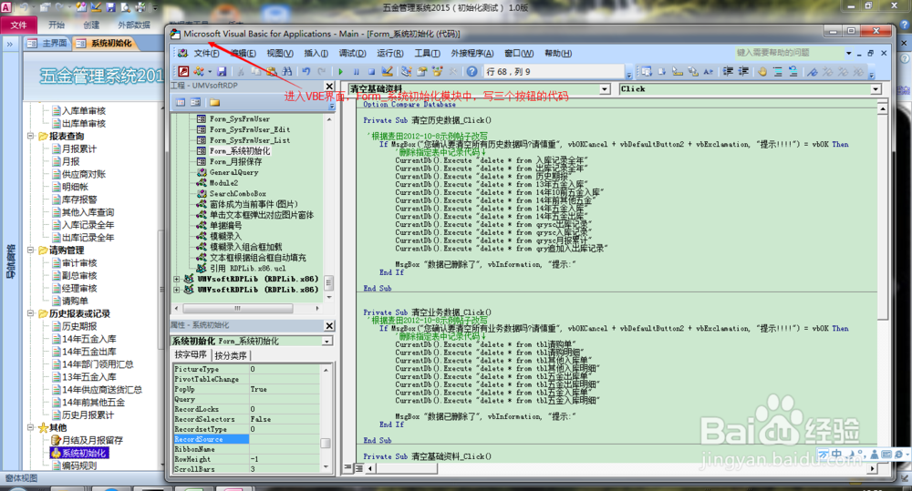Select Form_月报保存 in the project tree
This screenshot has height=491, width=912.
coord(235,161)
